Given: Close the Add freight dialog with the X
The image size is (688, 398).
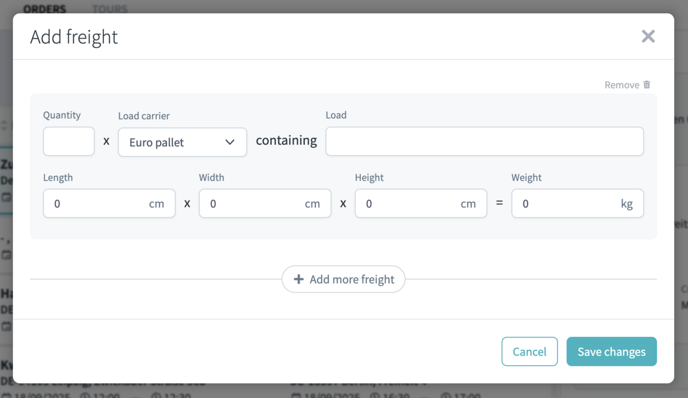Looking at the screenshot, I should coord(648,36).
